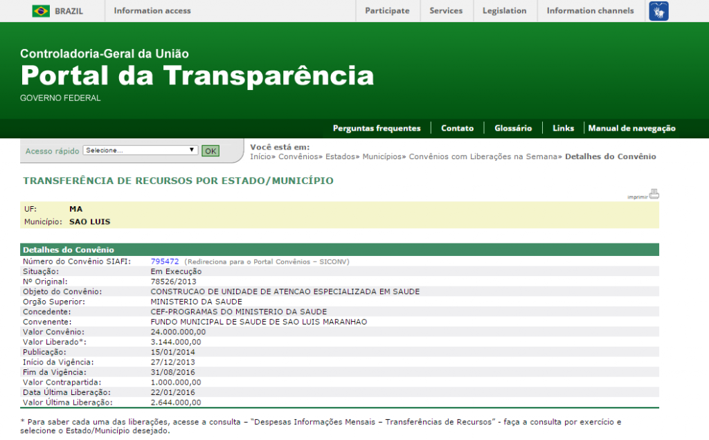Open the Information access menu
Image resolution: width=709 pixels, height=440 pixels.
pos(152,11)
